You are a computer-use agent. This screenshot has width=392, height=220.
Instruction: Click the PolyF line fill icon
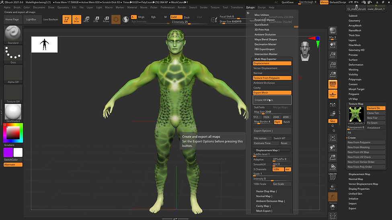click(x=333, y=177)
